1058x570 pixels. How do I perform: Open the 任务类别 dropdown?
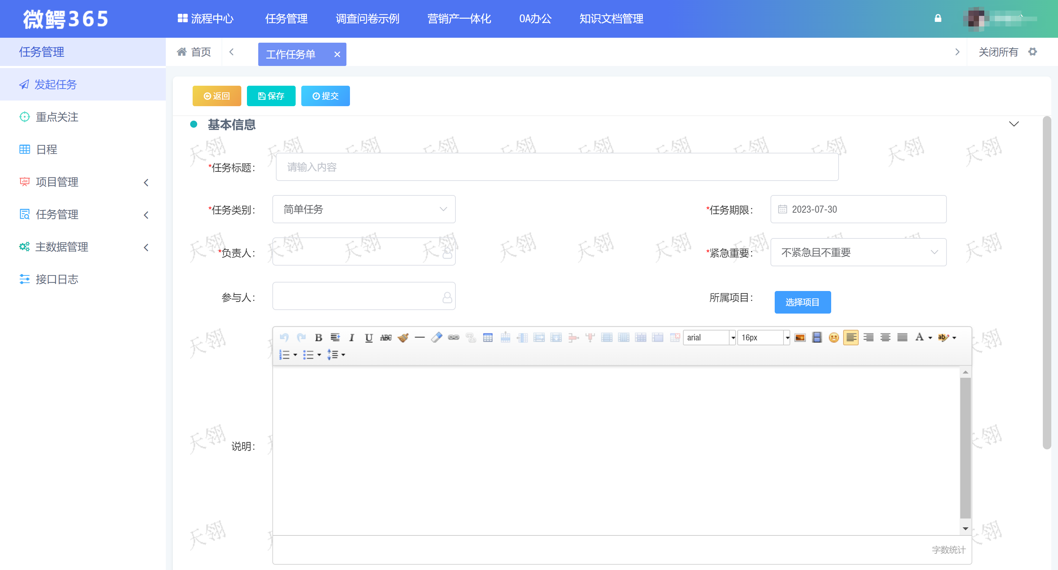(x=363, y=210)
